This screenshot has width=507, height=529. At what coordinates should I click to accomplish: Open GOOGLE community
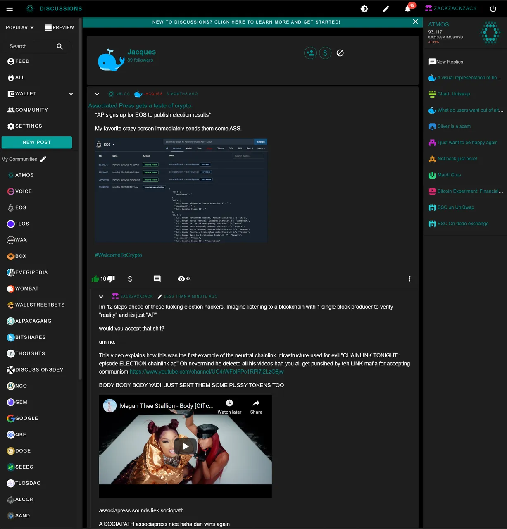[x=23, y=418]
